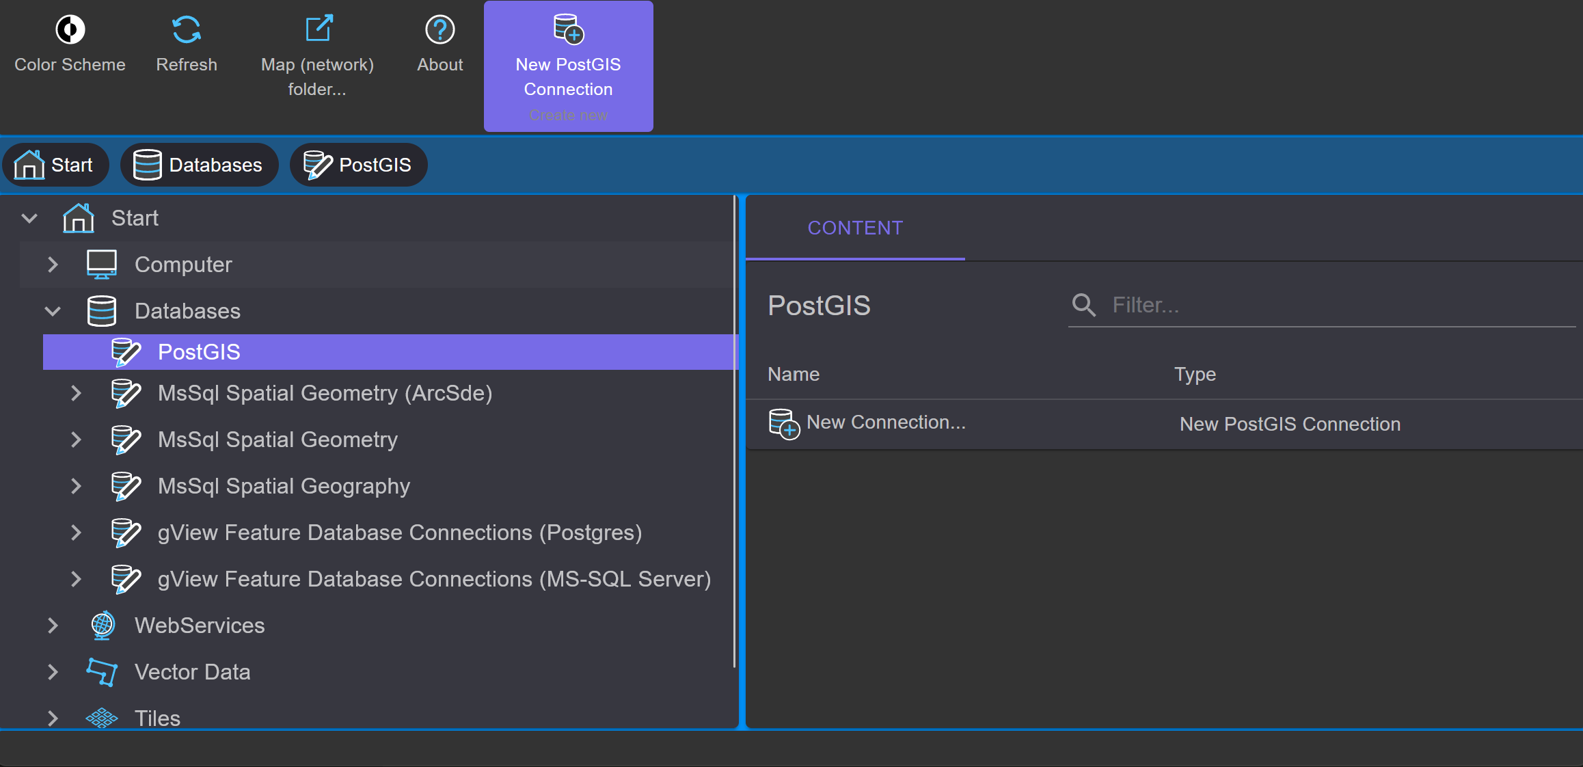Select gView Feature Database Connections (Postgres) label
1583x767 pixels.
[400, 533]
